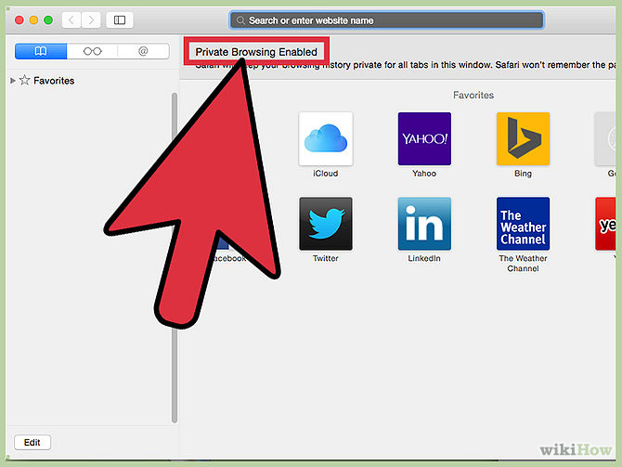Switch to the Reading List tab
This screenshot has height=467, width=622.
tap(92, 52)
